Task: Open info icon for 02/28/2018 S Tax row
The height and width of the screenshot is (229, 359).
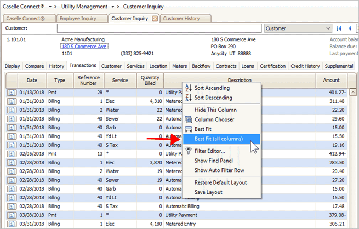Action: 12,207
